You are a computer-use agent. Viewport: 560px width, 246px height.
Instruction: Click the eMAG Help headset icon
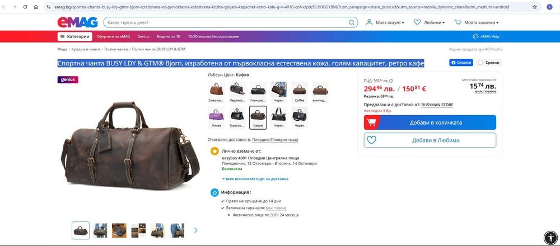coord(475,36)
